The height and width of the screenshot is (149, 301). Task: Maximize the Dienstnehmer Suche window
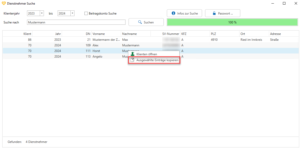pos(284,4)
